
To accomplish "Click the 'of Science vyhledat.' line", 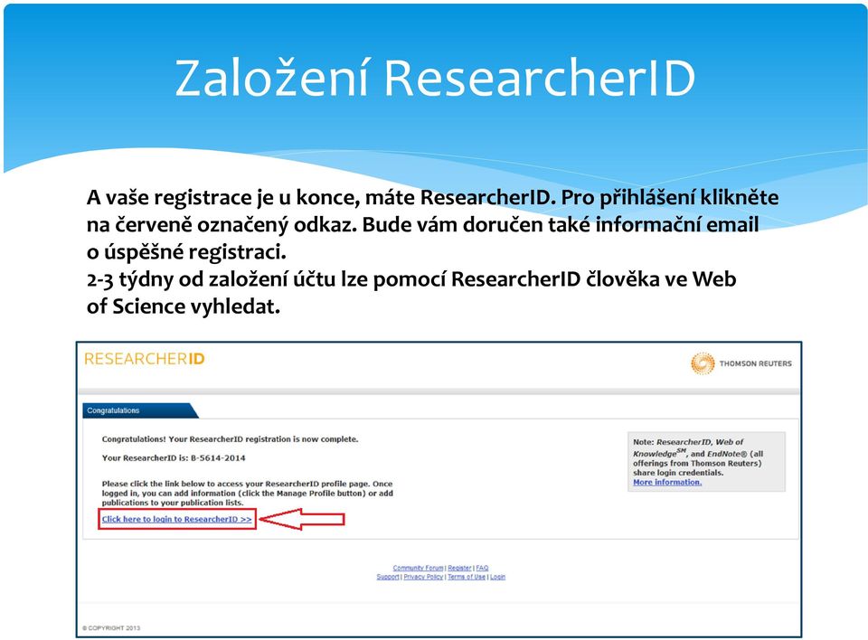I will point(184,306).
